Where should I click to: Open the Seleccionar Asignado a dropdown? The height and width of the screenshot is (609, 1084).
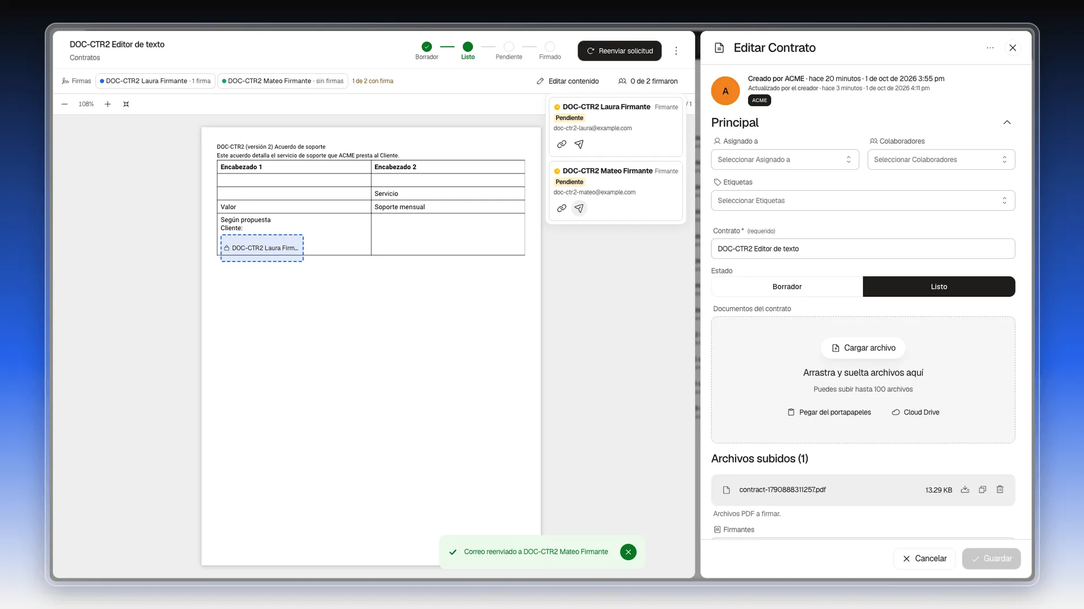coord(785,160)
